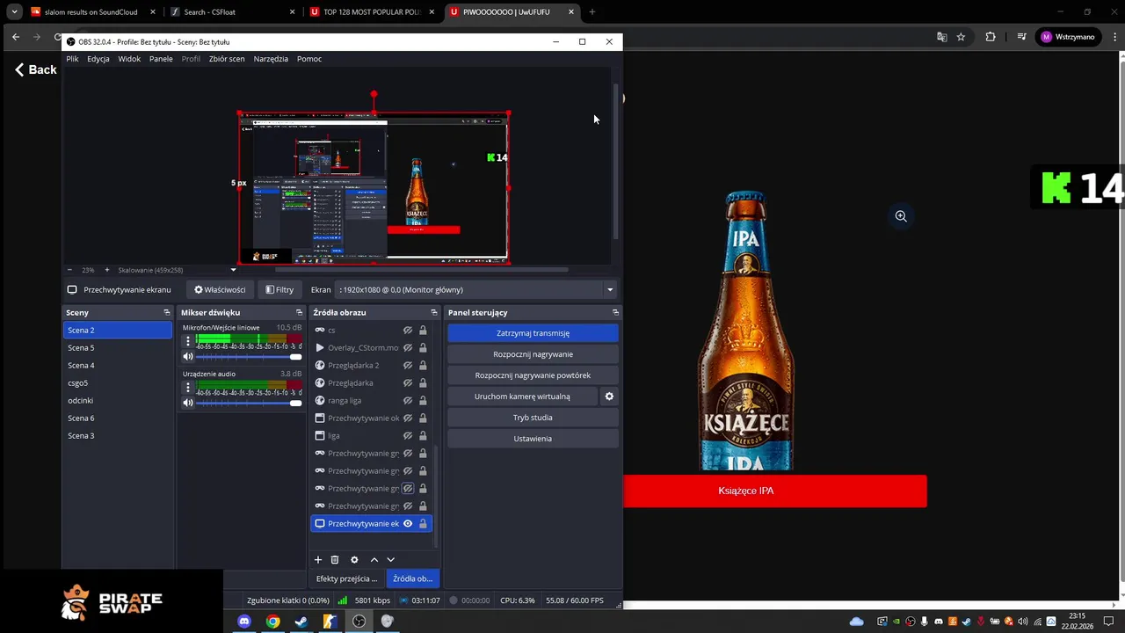The image size is (1125, 633).
Task: Open Chrome extensions puzzle icon
Action: [x=991, y=37]
